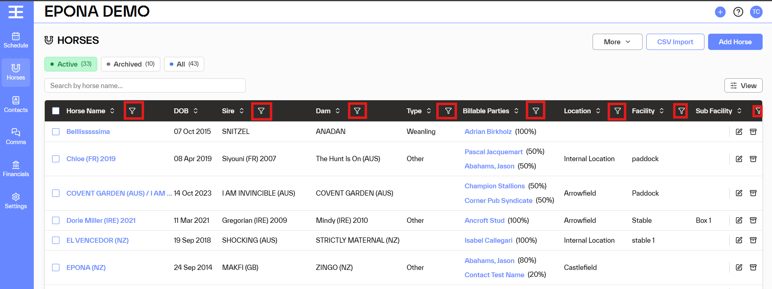Sort by the DOB column arrows

(196, 111)
